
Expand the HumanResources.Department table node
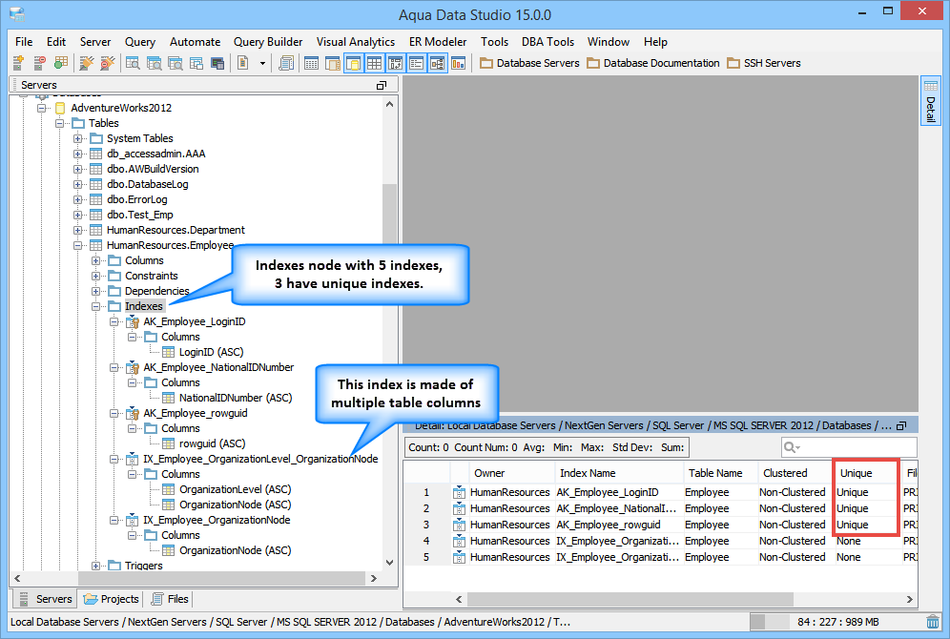click(x=77, y=230)
